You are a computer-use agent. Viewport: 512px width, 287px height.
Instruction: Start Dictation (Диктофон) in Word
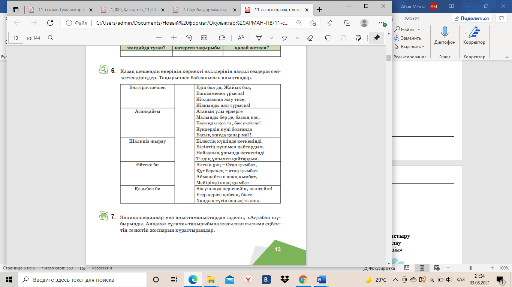(445, 36)
